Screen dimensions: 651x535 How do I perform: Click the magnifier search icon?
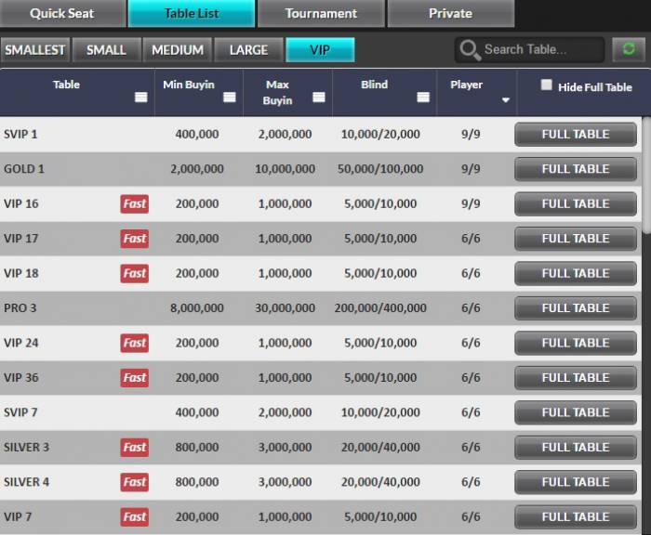470,50
